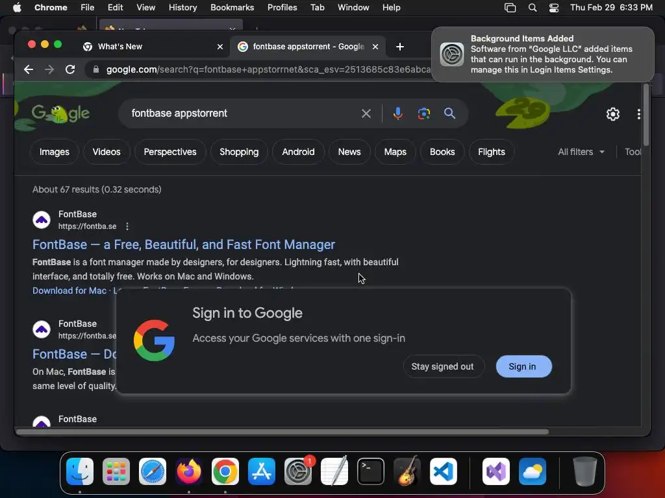Filter results by Shopping

[x=239, y=152]
